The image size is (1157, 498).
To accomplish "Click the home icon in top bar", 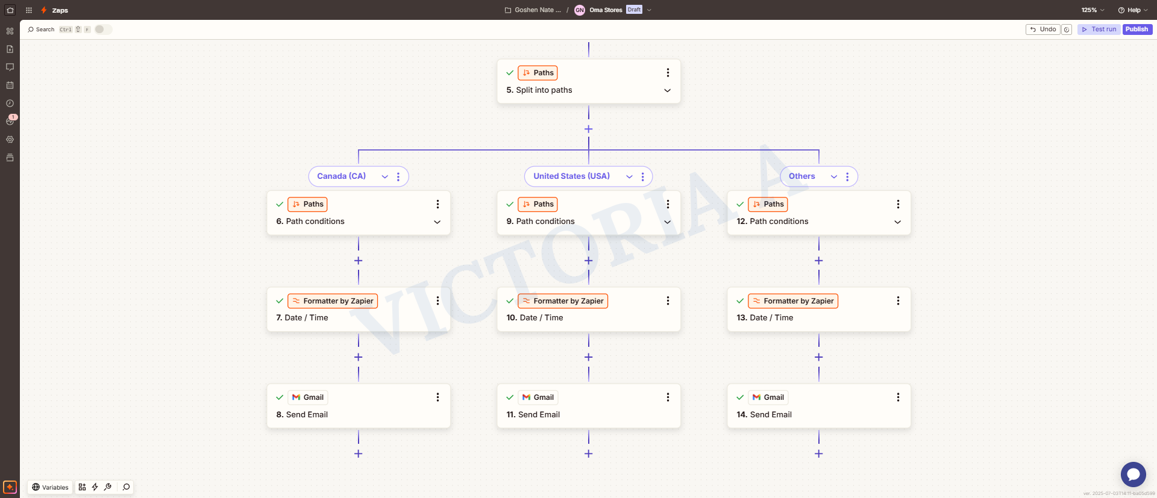I will [10, 10].
